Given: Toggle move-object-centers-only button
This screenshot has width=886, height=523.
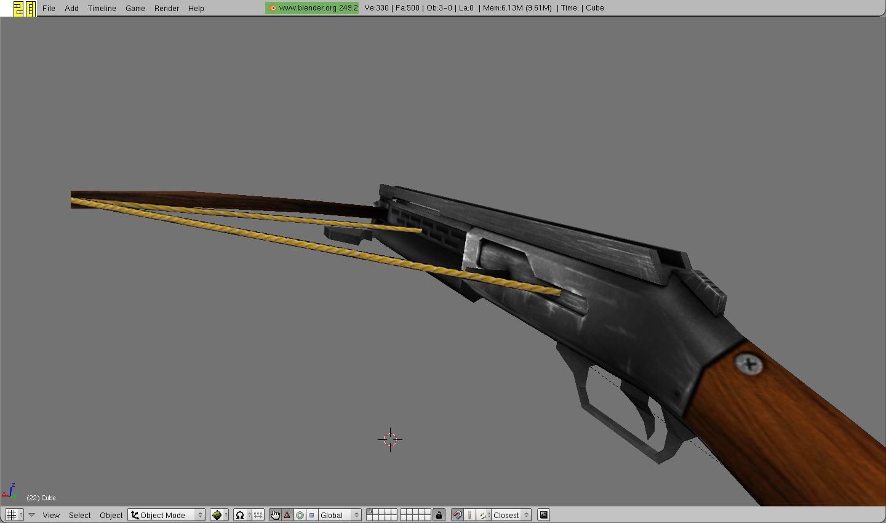Looking at the screenshot, I should 258,515.
